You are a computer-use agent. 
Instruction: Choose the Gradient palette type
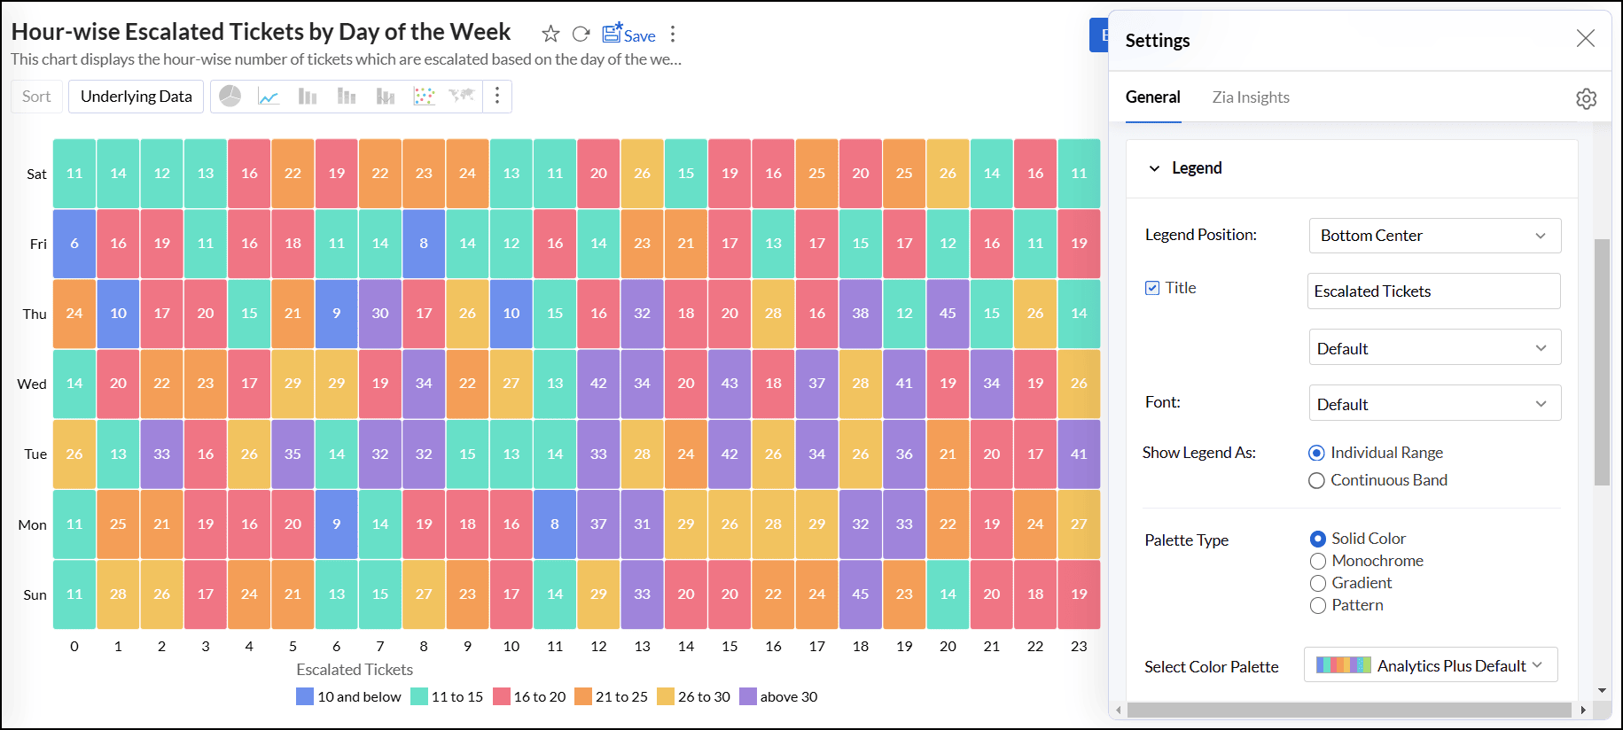click(x=1318, y=583)
